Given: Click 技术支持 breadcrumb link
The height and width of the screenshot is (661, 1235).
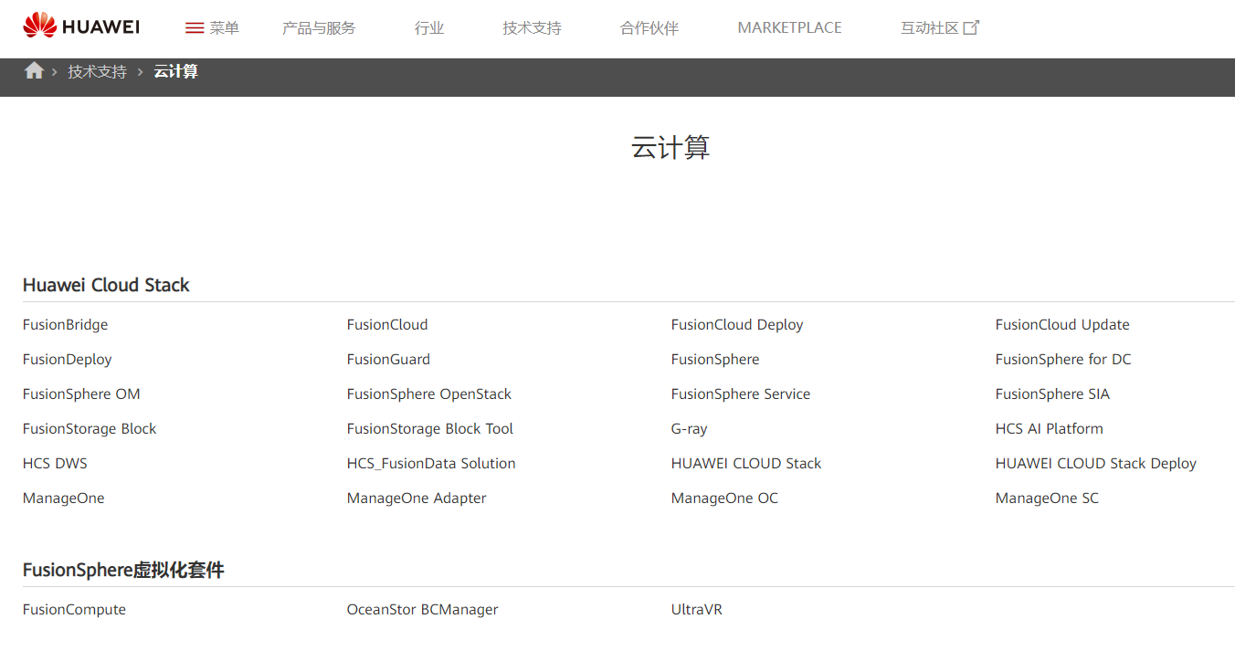Looking at the screenshot, I should click(x=97, y=71).
